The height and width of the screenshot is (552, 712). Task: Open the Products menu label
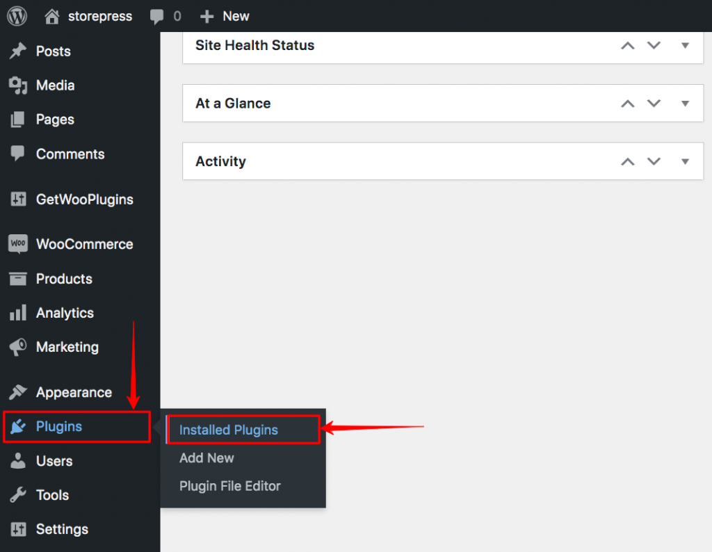[64, 279]
